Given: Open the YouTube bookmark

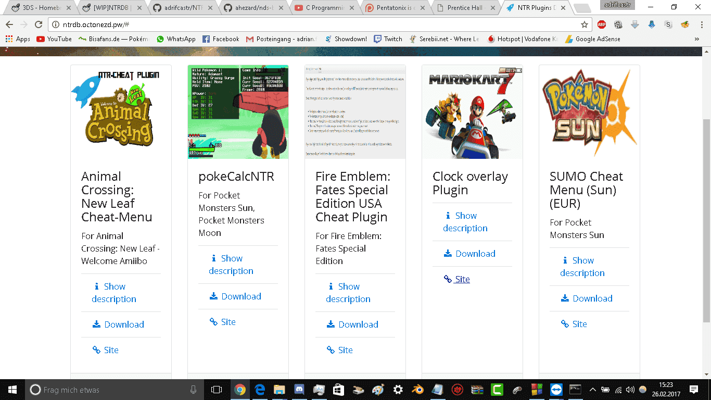Looking at the screenshot, I should [54, 39].
